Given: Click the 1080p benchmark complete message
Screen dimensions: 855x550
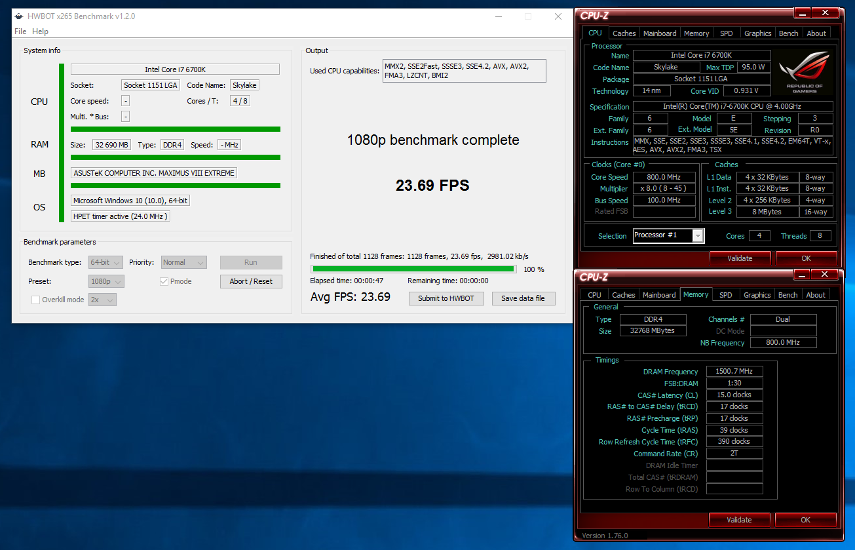Looking at the screenshot, I should click(433, 140).
